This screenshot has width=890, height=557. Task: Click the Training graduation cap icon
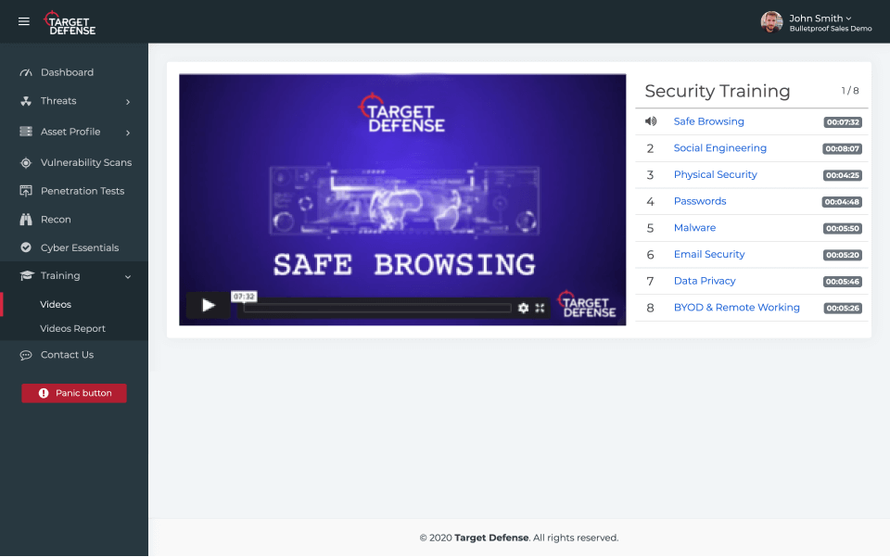coord(27,275)
